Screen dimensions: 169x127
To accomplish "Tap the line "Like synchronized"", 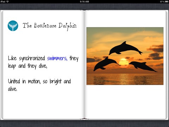I will click(x=26, y=59).
